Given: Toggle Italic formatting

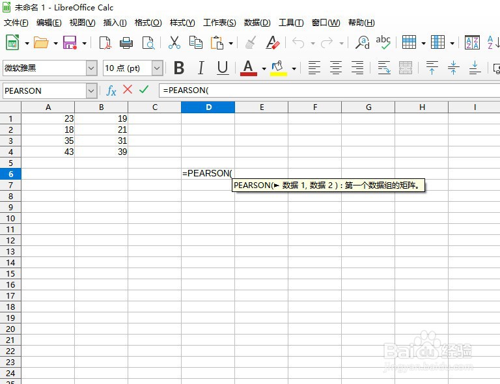Looking at the screenshot, I should 201,68.
